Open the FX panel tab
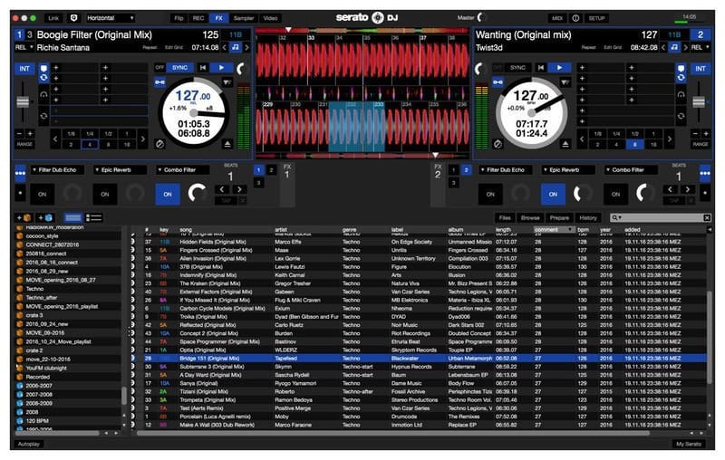This screenshot has width=725, height=460. (x=218, y=18)
